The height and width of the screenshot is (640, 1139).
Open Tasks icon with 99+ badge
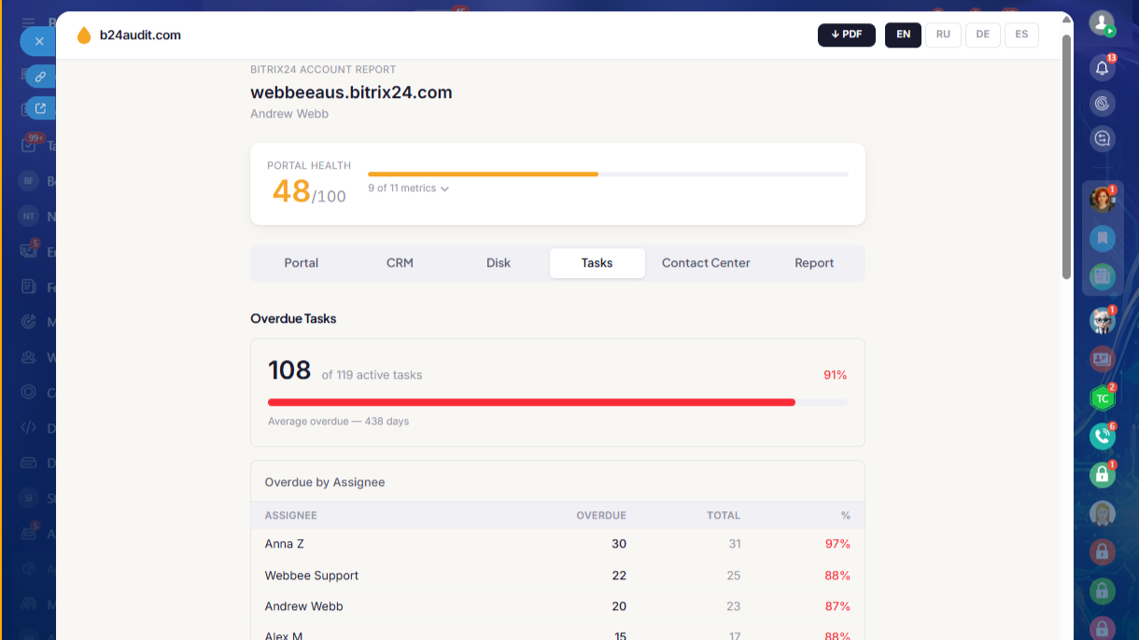click(30, 145)
